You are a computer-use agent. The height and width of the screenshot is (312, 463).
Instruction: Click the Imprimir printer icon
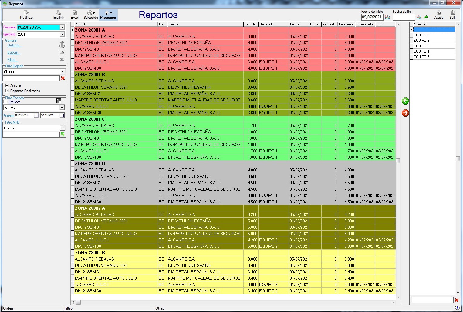tap(58, 13)
